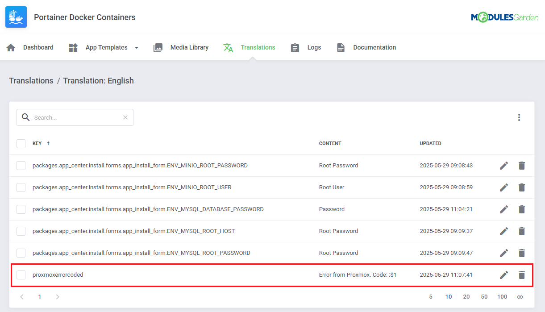The height and width of the screenshot is (312, 545).
Task: Click the Translations language icon
Action: click(228, 48)
